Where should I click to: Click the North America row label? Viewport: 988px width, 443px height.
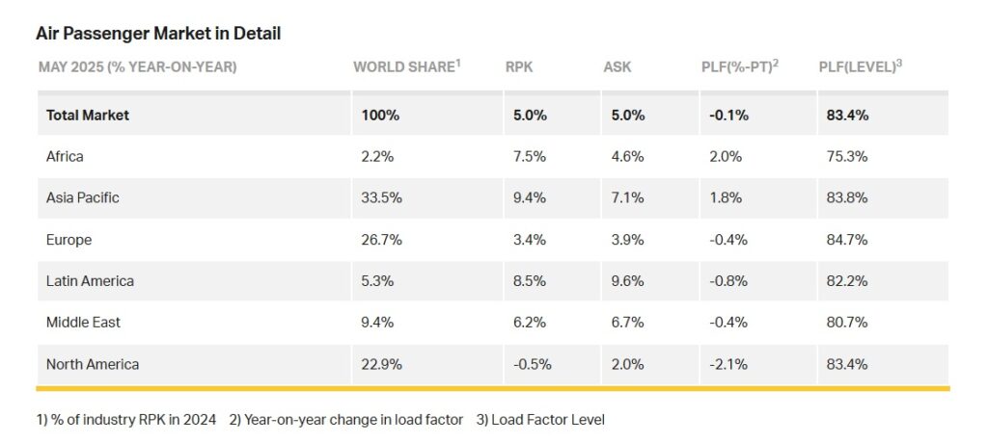coord(93,364)
